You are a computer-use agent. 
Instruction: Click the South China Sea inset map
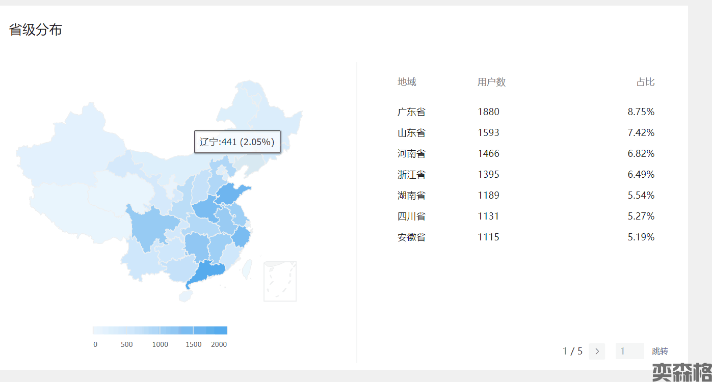[x=280, y=281]
